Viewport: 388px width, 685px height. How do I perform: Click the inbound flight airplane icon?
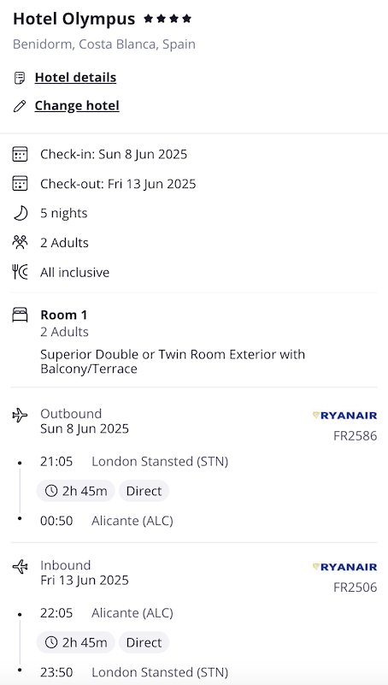click(20, 567)
